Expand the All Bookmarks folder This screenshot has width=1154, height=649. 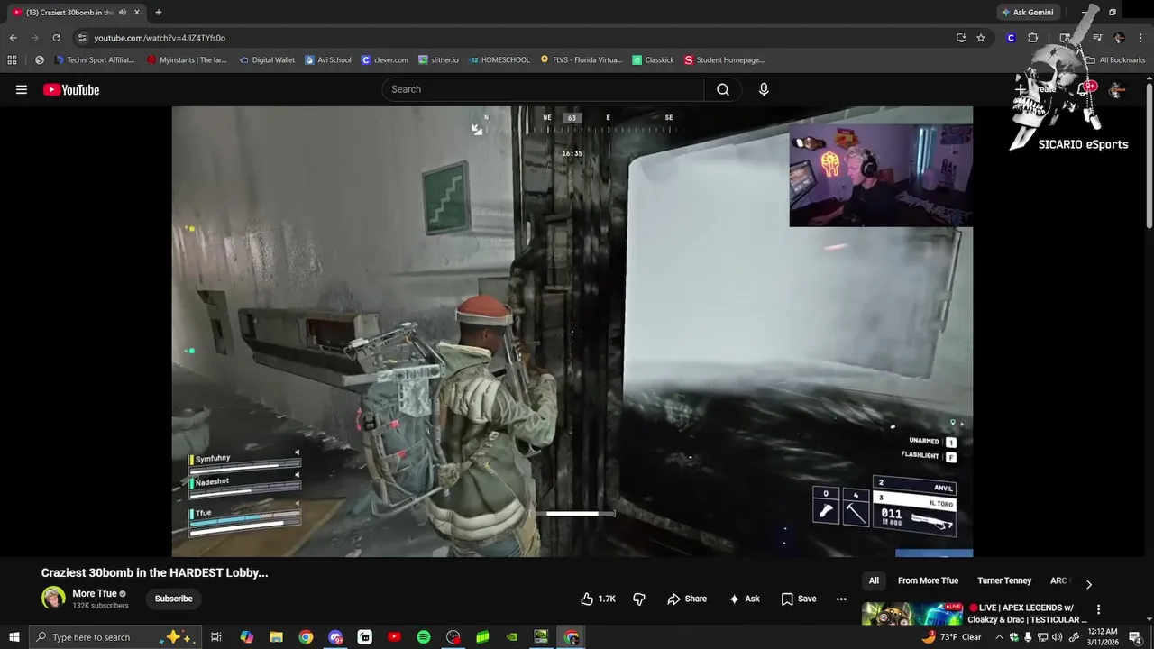(1115, 60)
